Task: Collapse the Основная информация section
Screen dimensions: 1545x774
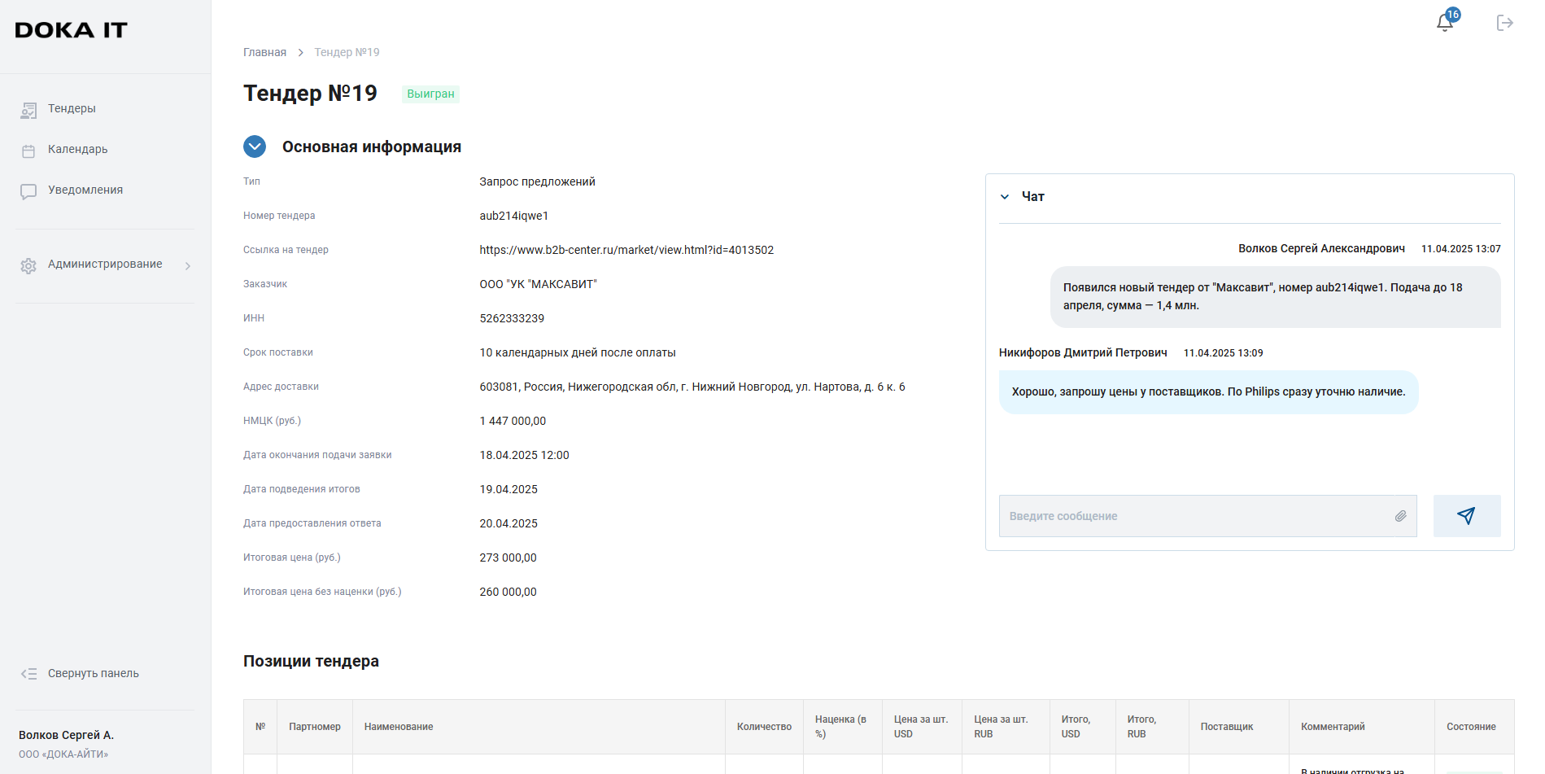Action: tap(255, 146)
